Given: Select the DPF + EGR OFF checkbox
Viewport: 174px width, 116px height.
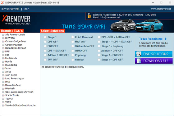Looking at the screenshot, I should [45, 51].
